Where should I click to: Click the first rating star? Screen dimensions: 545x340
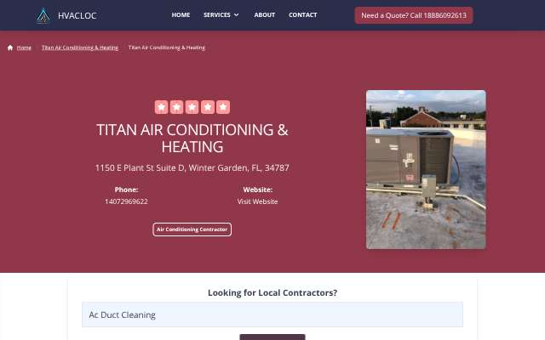161,107
